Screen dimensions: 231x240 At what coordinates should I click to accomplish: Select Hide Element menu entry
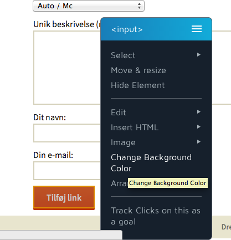(x=138, y=85)
